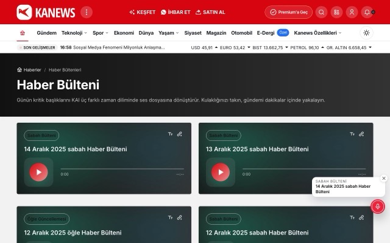Viewport: 390px width, 243px height.
Task: Open the Siyaset menu item
Action: (193, 33)
